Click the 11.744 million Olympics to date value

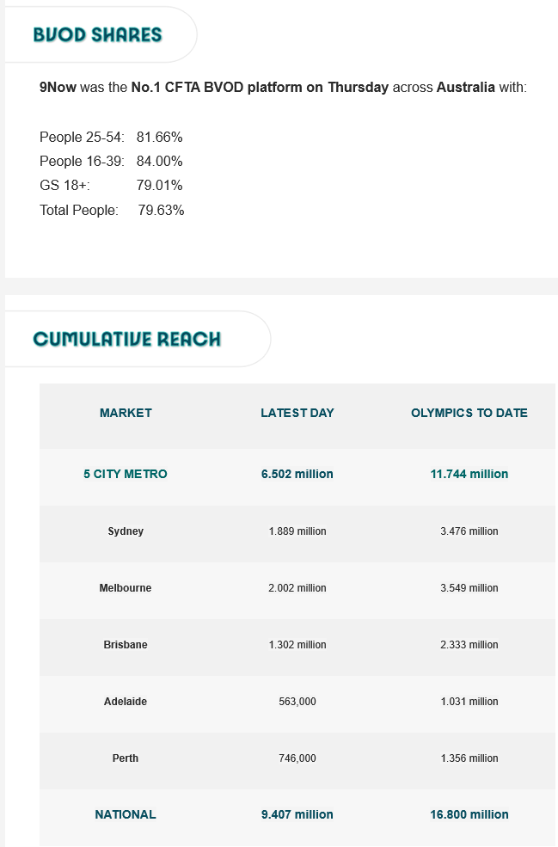tap(469, 474)
